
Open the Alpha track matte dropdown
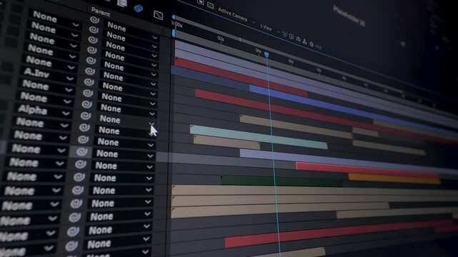[x=44, y=111]
